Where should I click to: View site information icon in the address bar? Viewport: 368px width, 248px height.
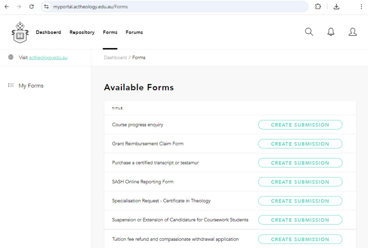[46, 6]
